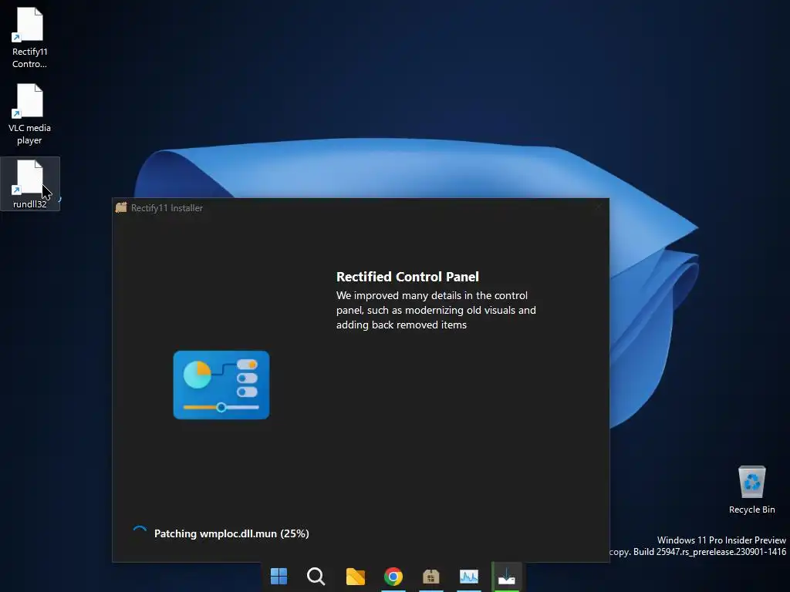This screenshot has height=592, width=790.
Task: Click the Rectify11 Installer title bar icon
Action: (121, 207)
